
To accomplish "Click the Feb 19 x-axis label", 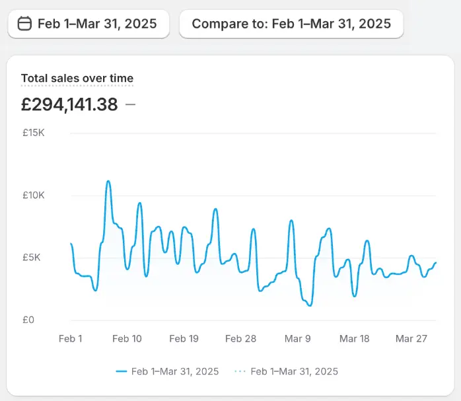I will tap(184, 339).
